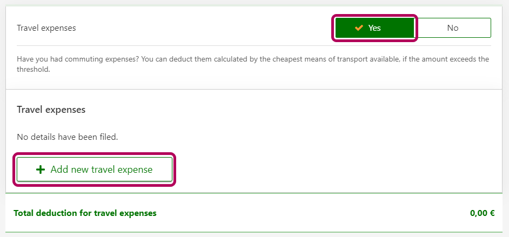The width and height of the screenshot is (509, 237).
Task: Click the 0,00 € total amount
Action: pyautogui.click(x=482, y=213)
